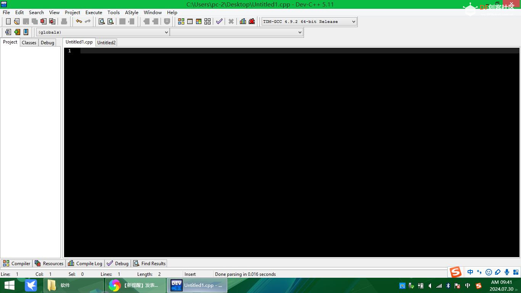The width and height of the screenshot is (521, 293).
Task: Run a syntax check with the checkmark icon
Action: [219, 21]
